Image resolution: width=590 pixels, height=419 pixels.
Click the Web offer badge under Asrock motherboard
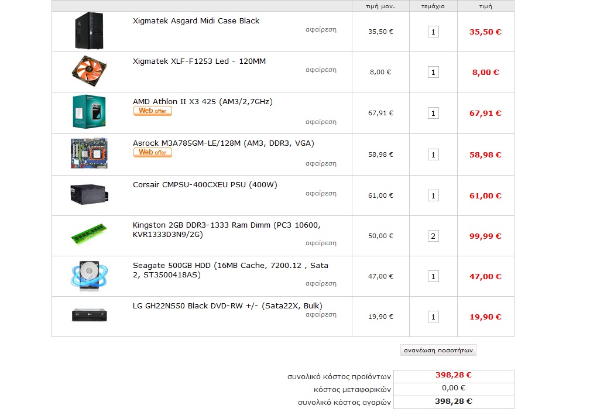click(x=153, y=152)
